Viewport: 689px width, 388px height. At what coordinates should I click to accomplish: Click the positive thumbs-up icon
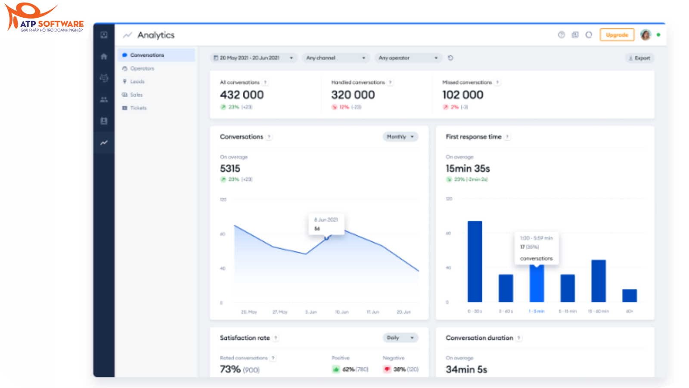[336, 369]
